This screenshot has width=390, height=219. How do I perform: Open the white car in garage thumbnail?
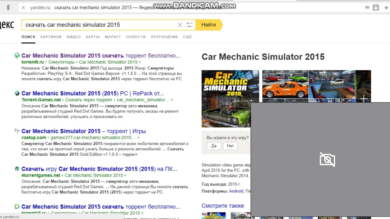pyautogui.click(x=332, y=85)
